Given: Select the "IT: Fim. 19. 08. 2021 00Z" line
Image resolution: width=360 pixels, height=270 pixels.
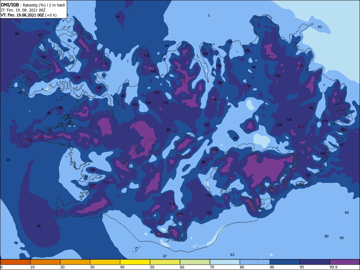Looking at the screenshot, I should pos(23,10).
